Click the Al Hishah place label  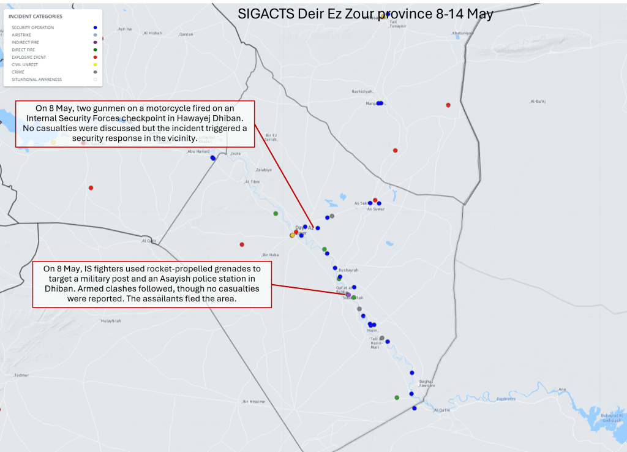(x=152, y=33)
